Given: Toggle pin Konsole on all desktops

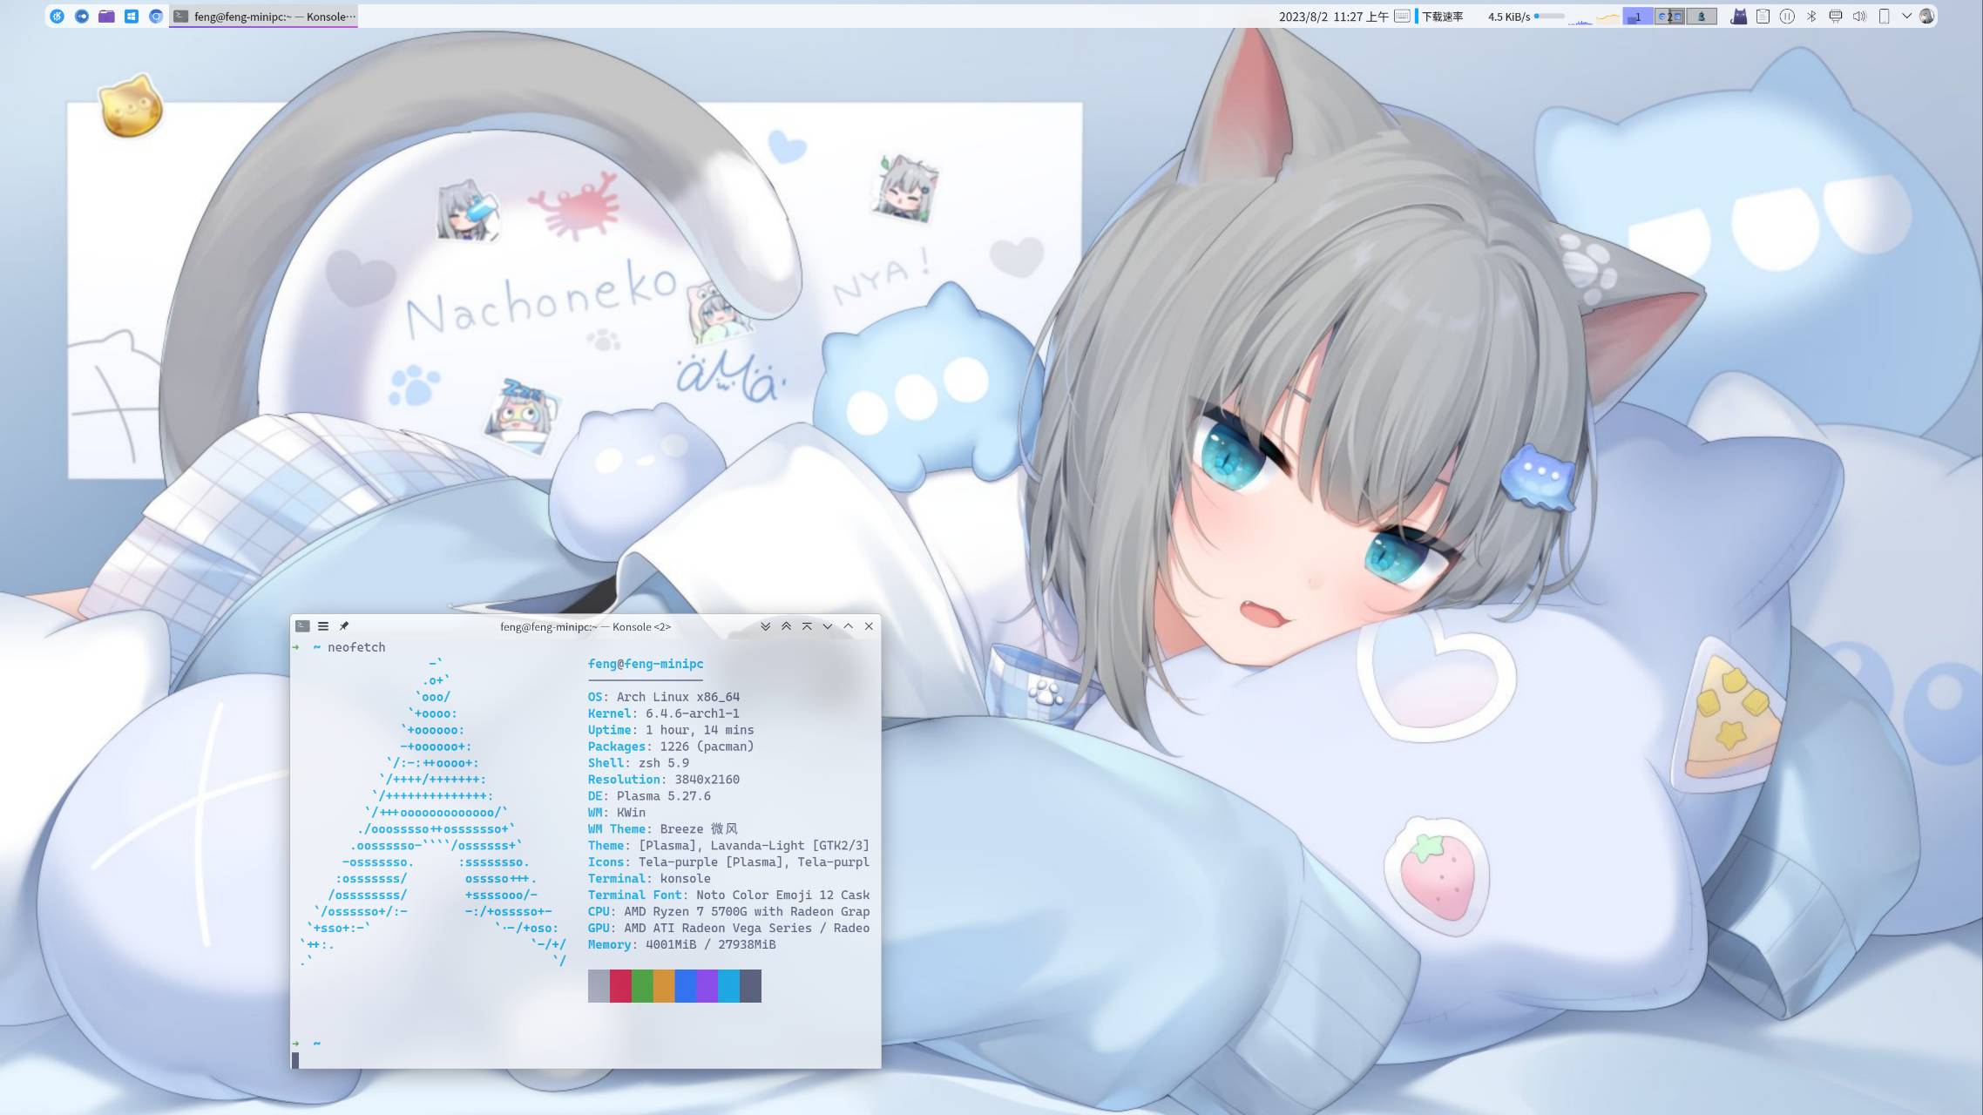Looking at the screenshot, I should click(x=344, y=626).
